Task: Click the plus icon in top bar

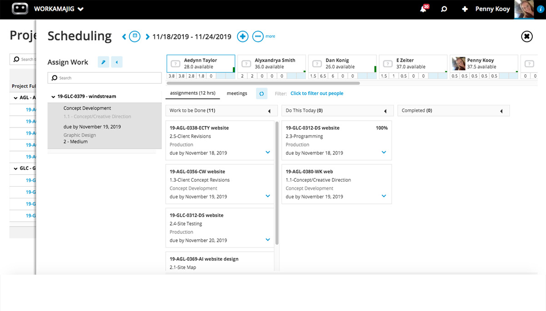Action: pyautogui.click(x=465, y=9)
